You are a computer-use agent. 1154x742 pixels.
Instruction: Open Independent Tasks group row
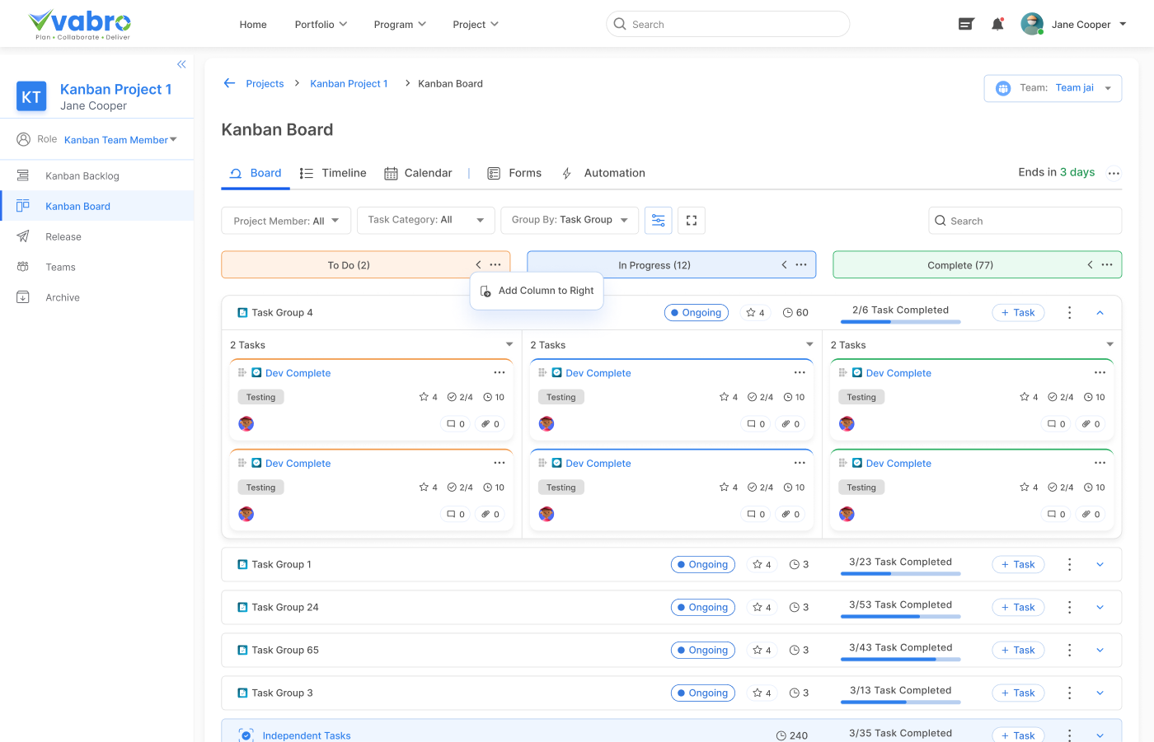(671, 731)
